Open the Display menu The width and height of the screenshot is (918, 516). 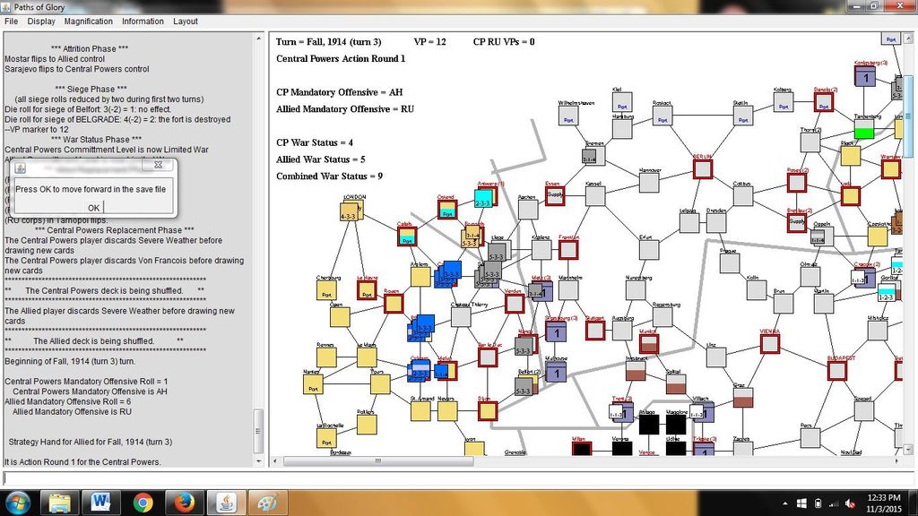[41, 21]
